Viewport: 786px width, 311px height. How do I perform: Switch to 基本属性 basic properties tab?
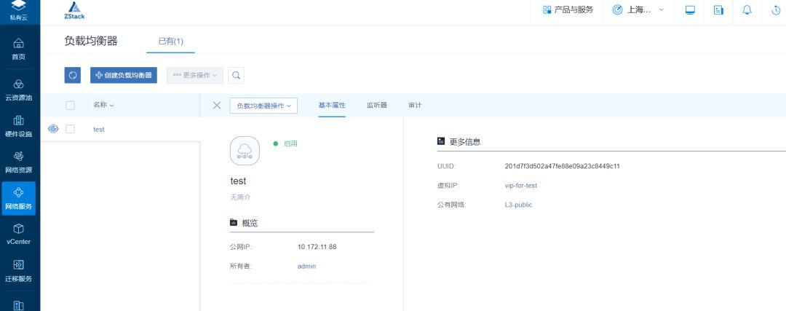point(332,106)
